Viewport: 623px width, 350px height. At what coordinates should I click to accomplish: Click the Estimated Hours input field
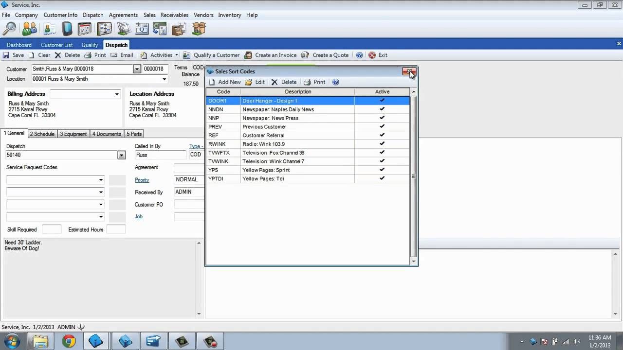[x=116, y=229]
